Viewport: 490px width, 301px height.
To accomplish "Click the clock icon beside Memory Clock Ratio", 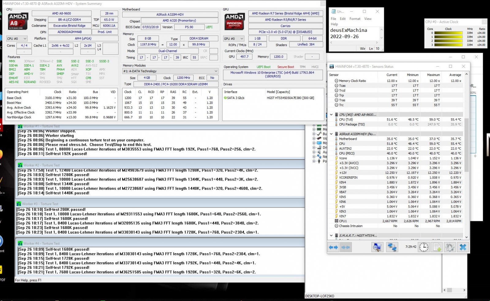I will coord(336,81).
